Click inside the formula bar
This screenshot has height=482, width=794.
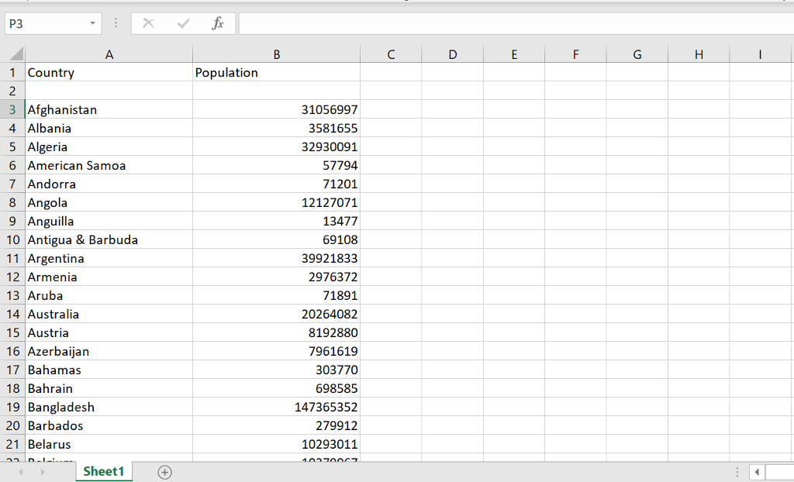tap(465, 23)
